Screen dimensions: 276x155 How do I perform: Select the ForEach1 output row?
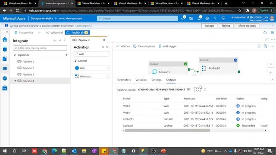click(x=194, y=119)
